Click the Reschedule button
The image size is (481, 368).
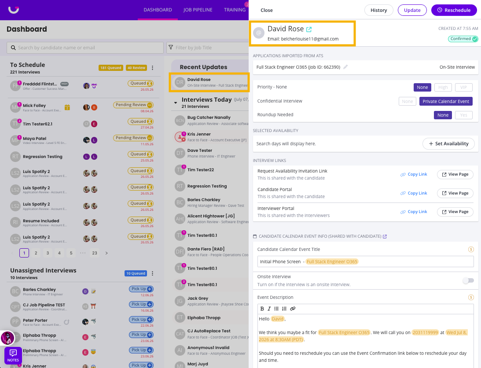(x=454, y=10)
